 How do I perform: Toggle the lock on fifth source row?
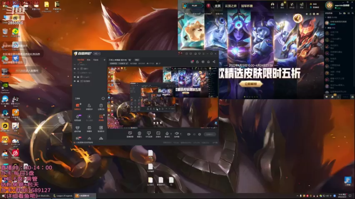click(x=78, y=81)
